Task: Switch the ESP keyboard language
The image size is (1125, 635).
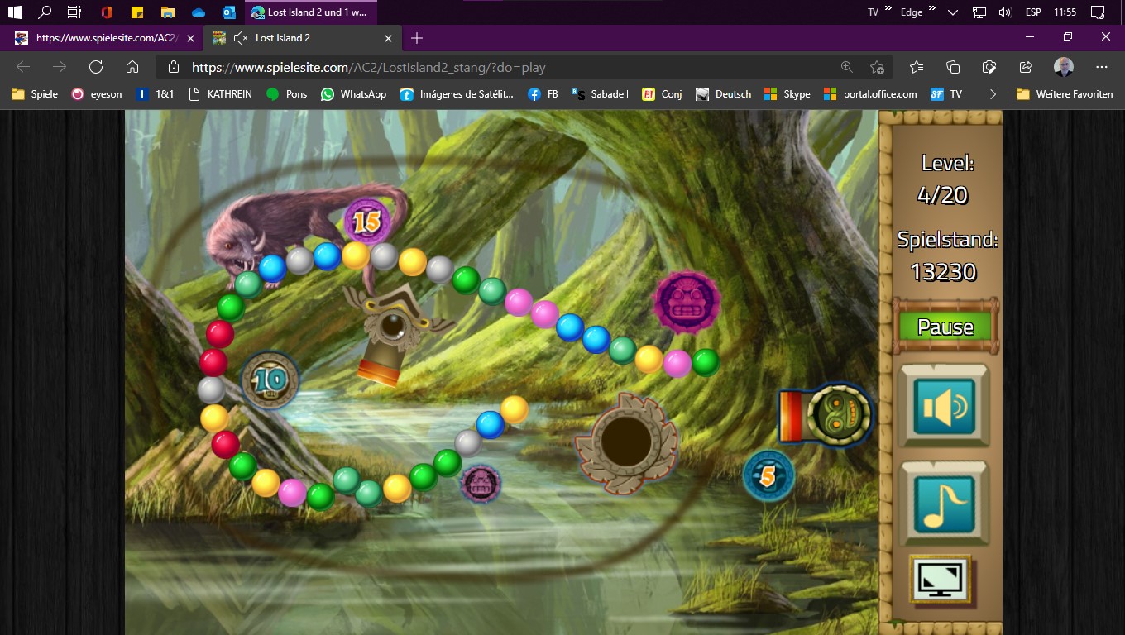Action: (x=1034, y=12)
